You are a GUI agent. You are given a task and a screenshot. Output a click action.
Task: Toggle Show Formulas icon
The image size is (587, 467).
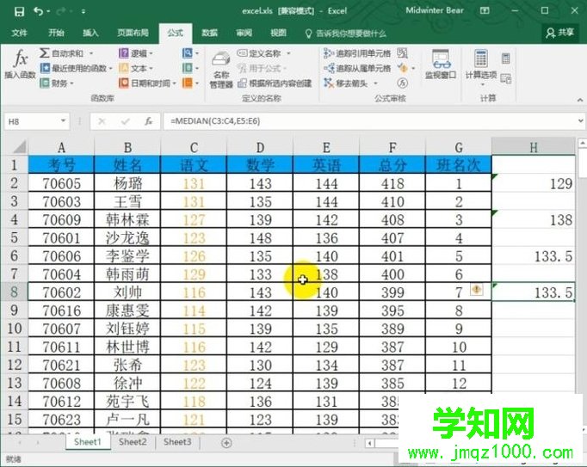403,53
